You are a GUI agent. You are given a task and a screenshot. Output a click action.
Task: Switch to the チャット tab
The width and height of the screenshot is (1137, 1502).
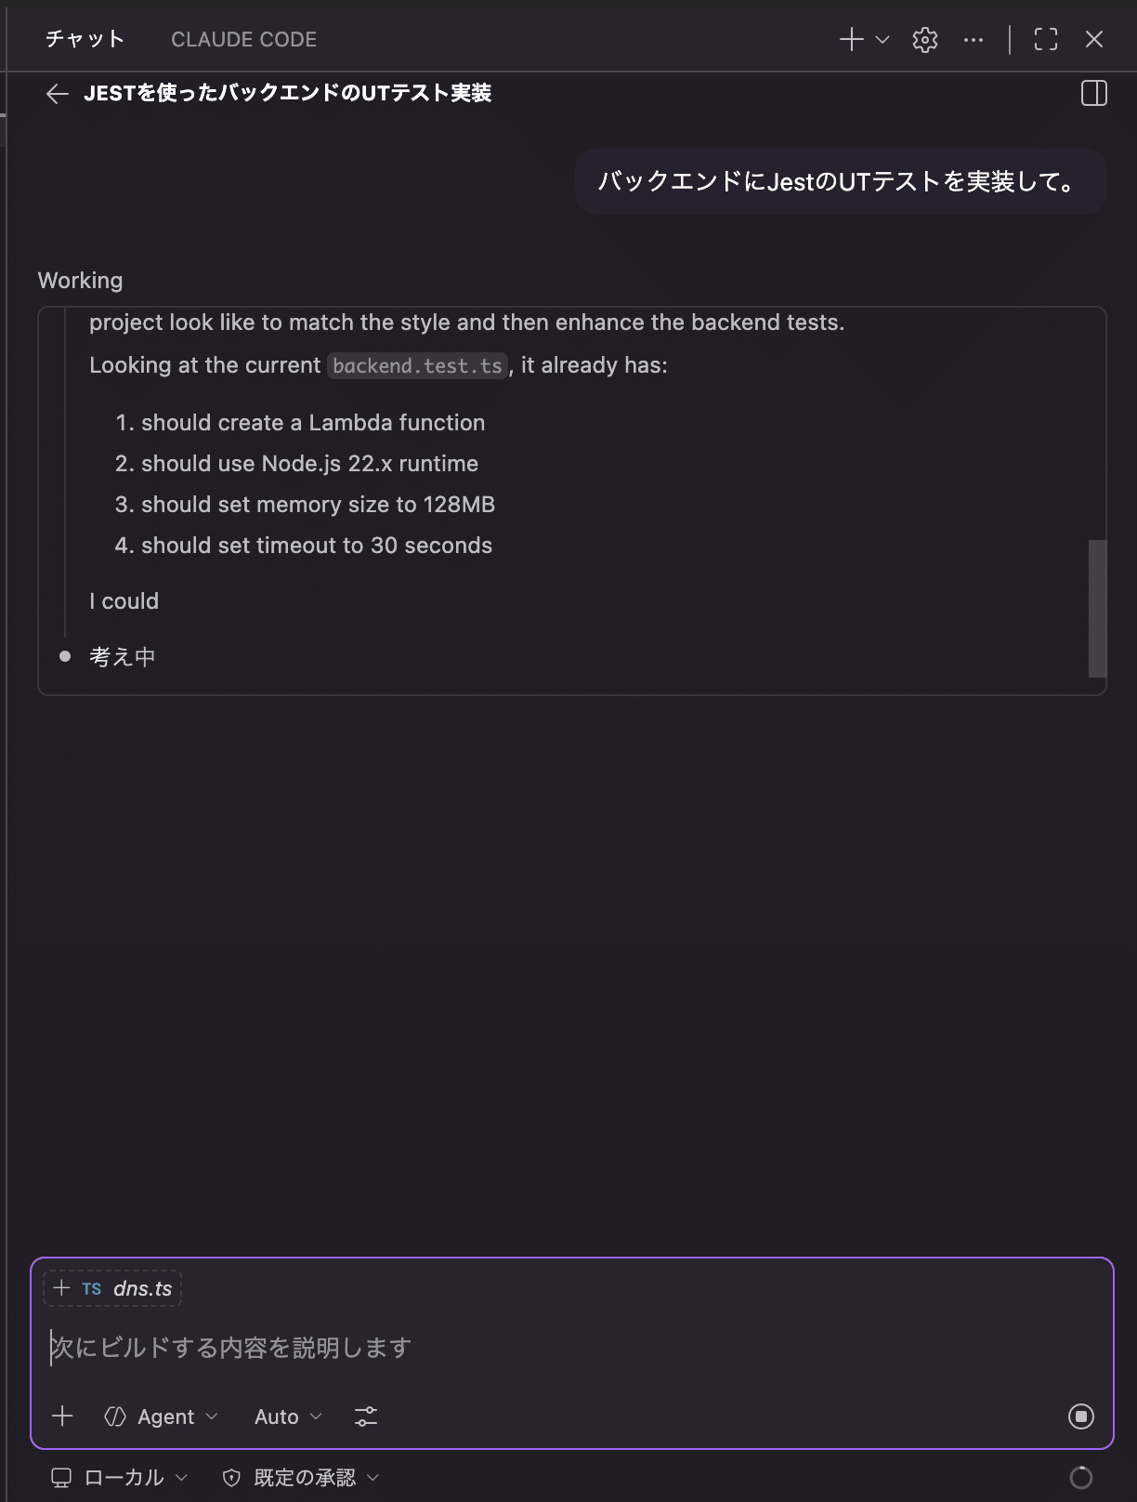coord(85,39)
